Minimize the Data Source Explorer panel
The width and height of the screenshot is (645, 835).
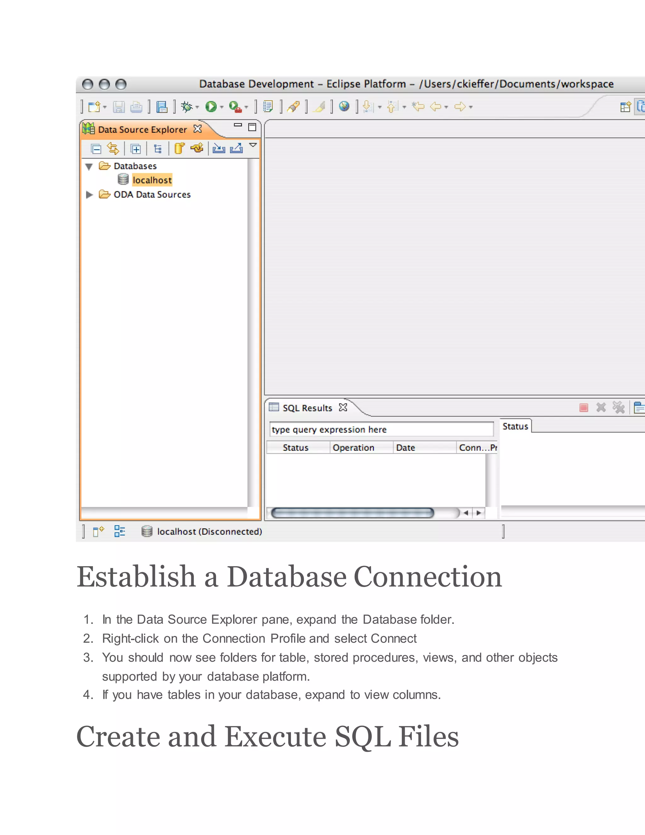point(238,125)
